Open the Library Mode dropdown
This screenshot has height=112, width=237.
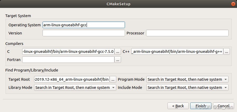tap(75, 88)
